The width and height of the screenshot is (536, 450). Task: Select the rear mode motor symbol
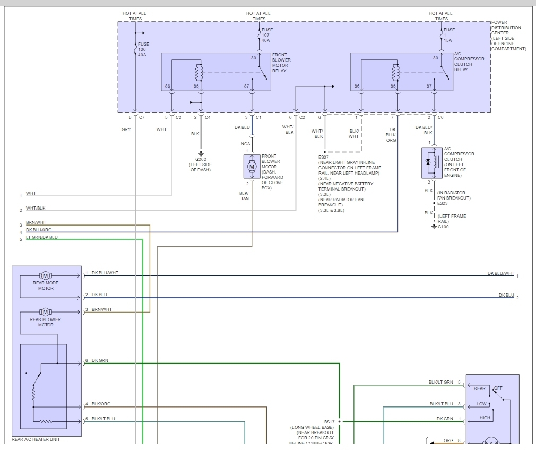46,275
